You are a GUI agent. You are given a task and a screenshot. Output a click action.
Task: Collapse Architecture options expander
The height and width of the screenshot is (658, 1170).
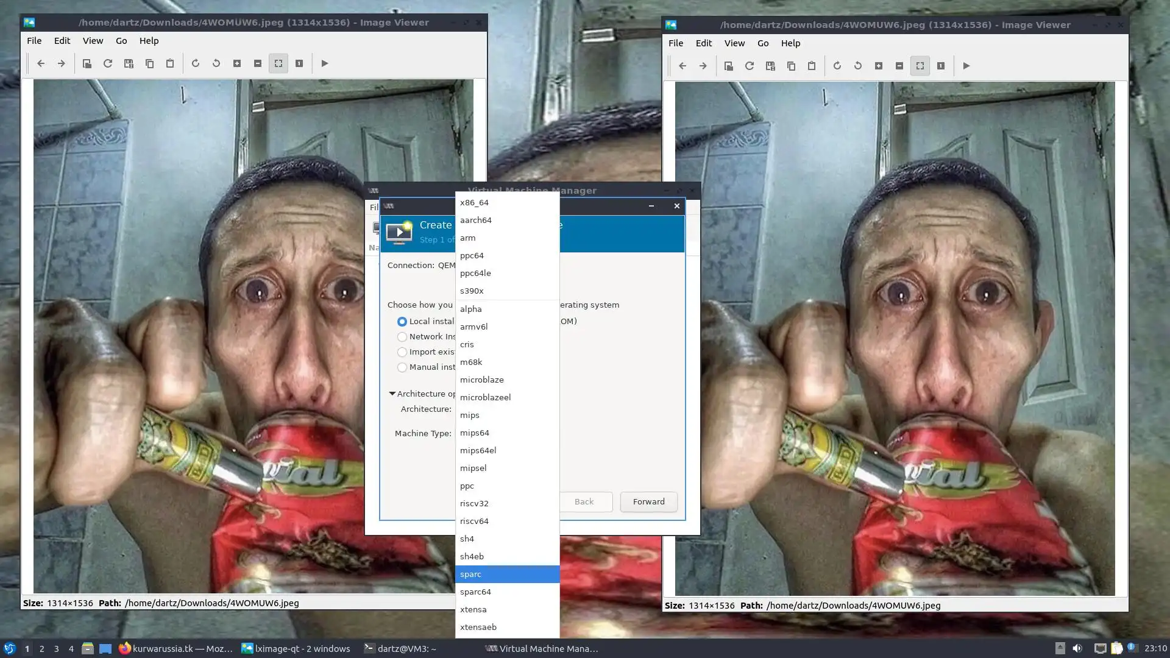[x=392, y=394]
